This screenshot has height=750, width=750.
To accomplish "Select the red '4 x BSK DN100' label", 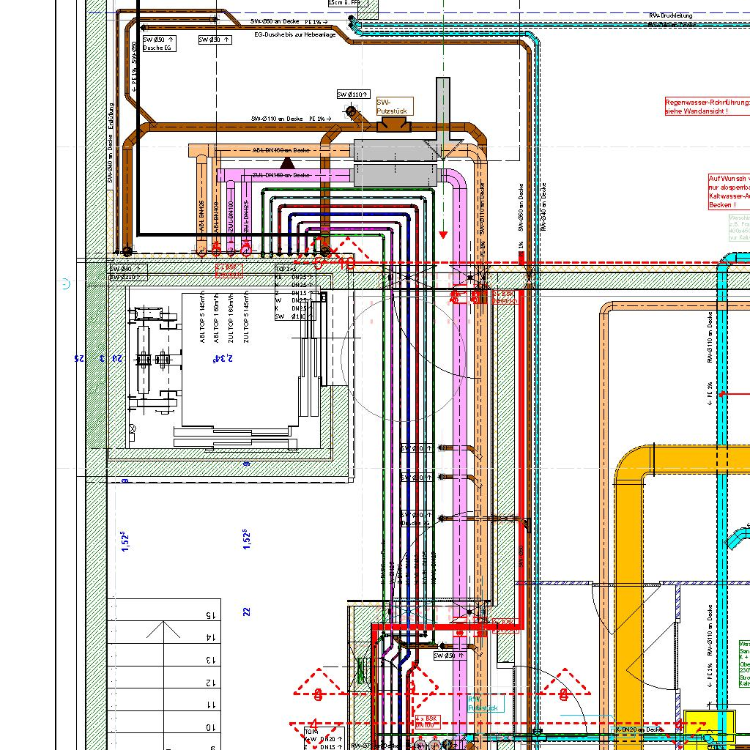I will [x=428, y=721].
